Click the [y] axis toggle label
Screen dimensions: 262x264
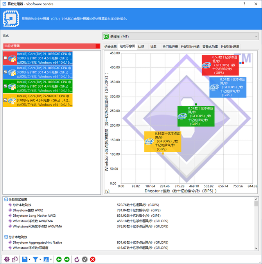point(108,191)
